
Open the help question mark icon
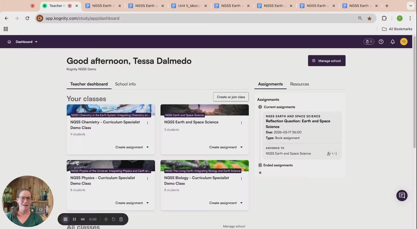[381, 42]
